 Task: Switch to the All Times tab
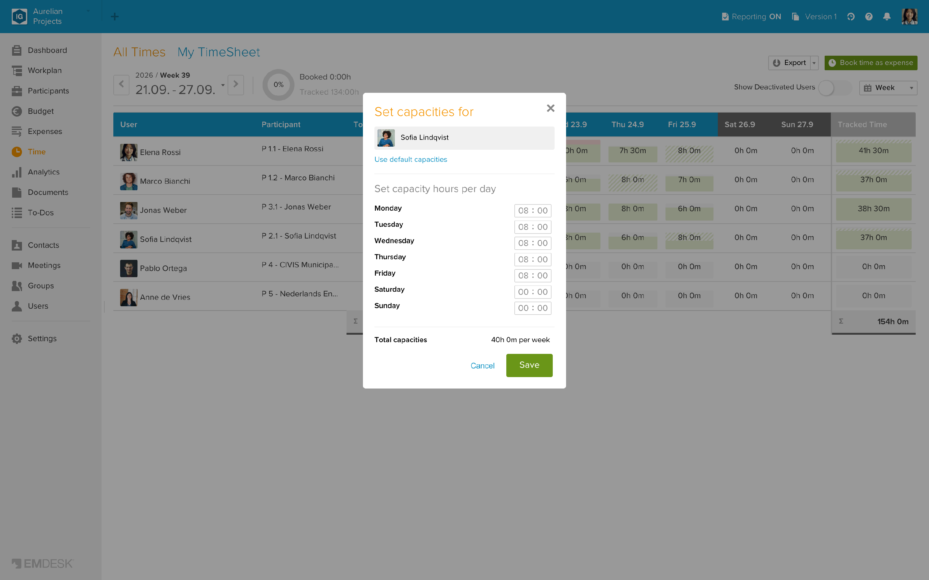(139, 52)
